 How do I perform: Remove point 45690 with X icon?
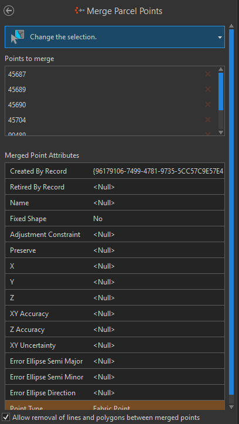click(x=208, y=104)
